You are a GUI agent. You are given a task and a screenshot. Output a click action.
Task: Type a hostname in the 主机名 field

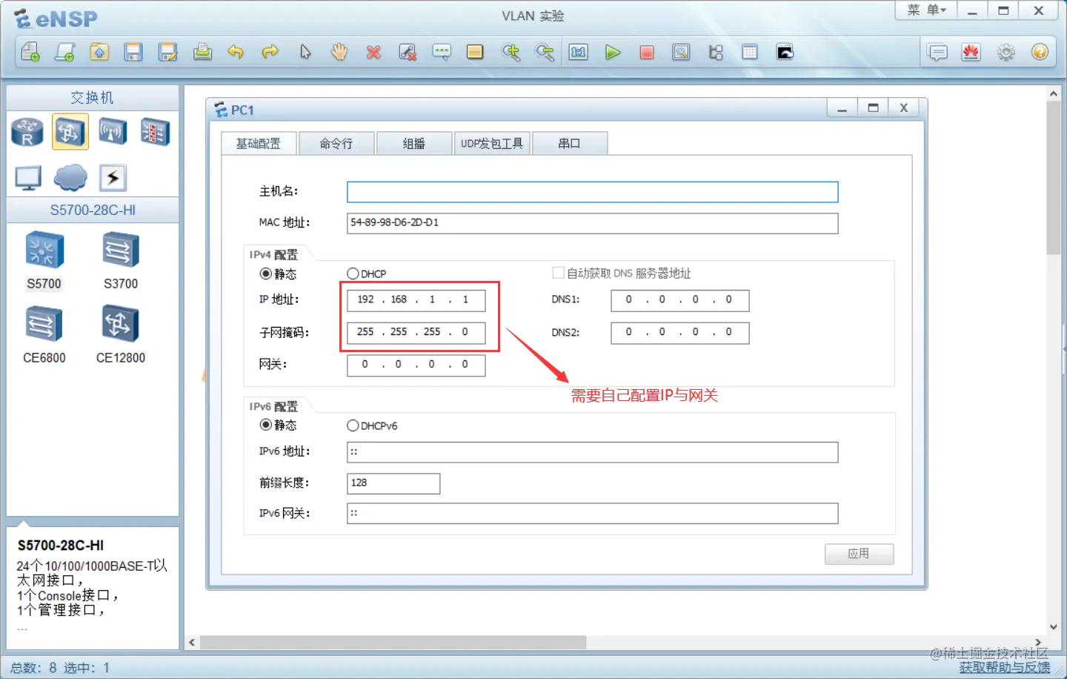[x=592, y=191]
